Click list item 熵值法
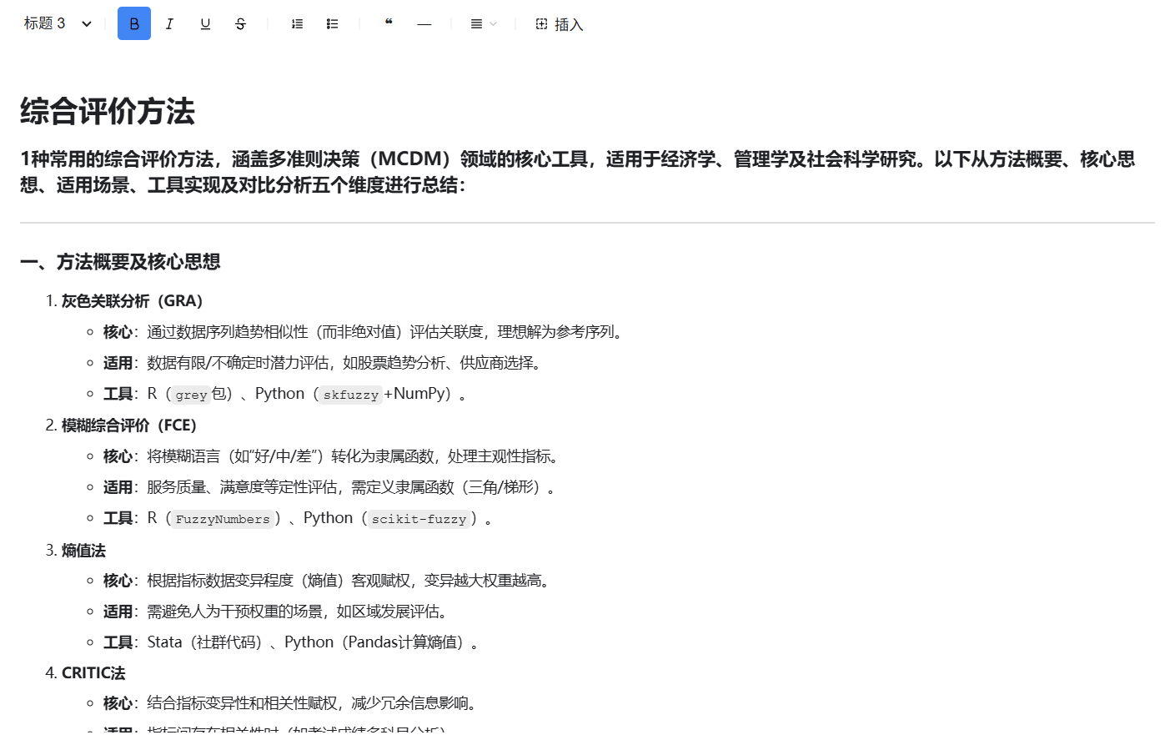The width and height of the screenshot is (1165, 735). click(x=83, y=551)
